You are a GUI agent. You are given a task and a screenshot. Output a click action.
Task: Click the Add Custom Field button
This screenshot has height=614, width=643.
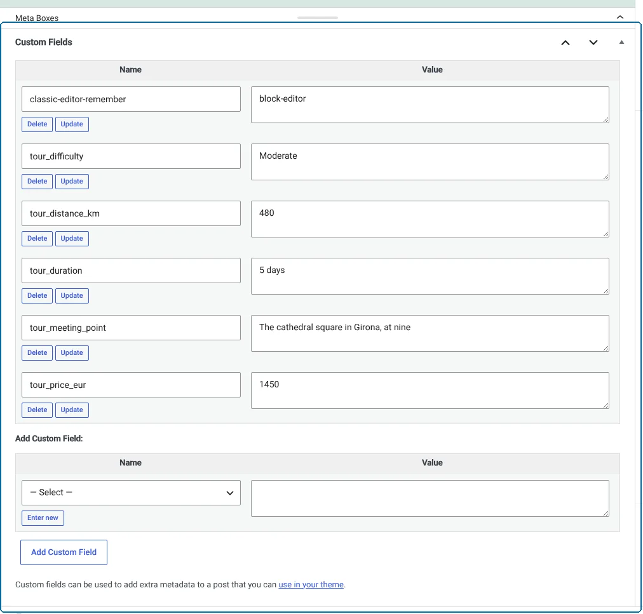[x=64, y=552]
